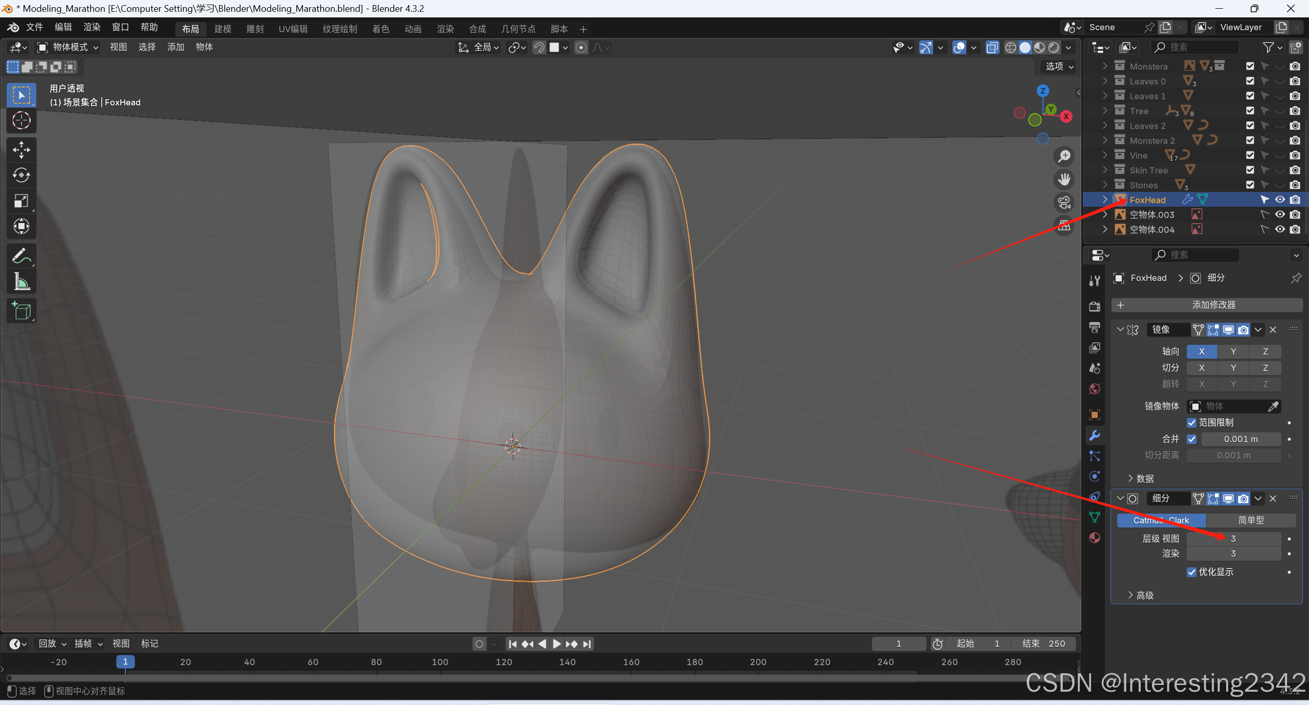Uncheck the 范围限制 clipping checkbox
Viewport: 1309px width, 705px height.
click(x=1192, y=423)
